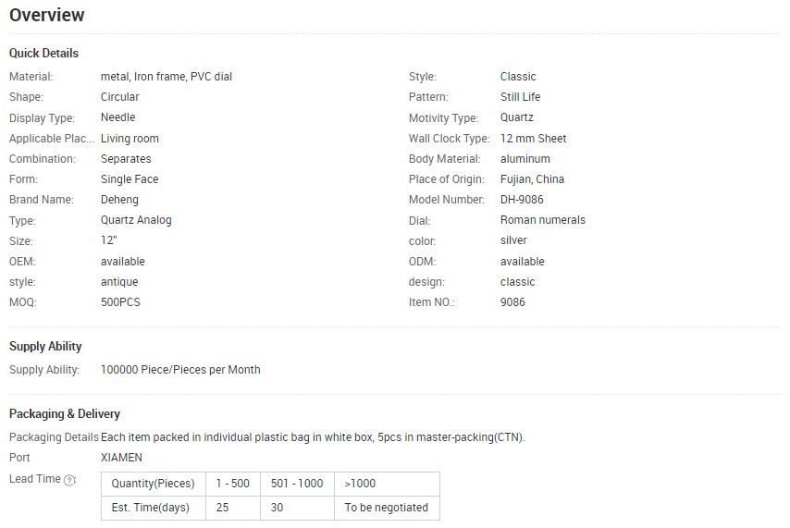Image resolution: width=790 pixels, height=528 pixels.
Task: Select the Quick Details section title
Action: coord(43,53)
